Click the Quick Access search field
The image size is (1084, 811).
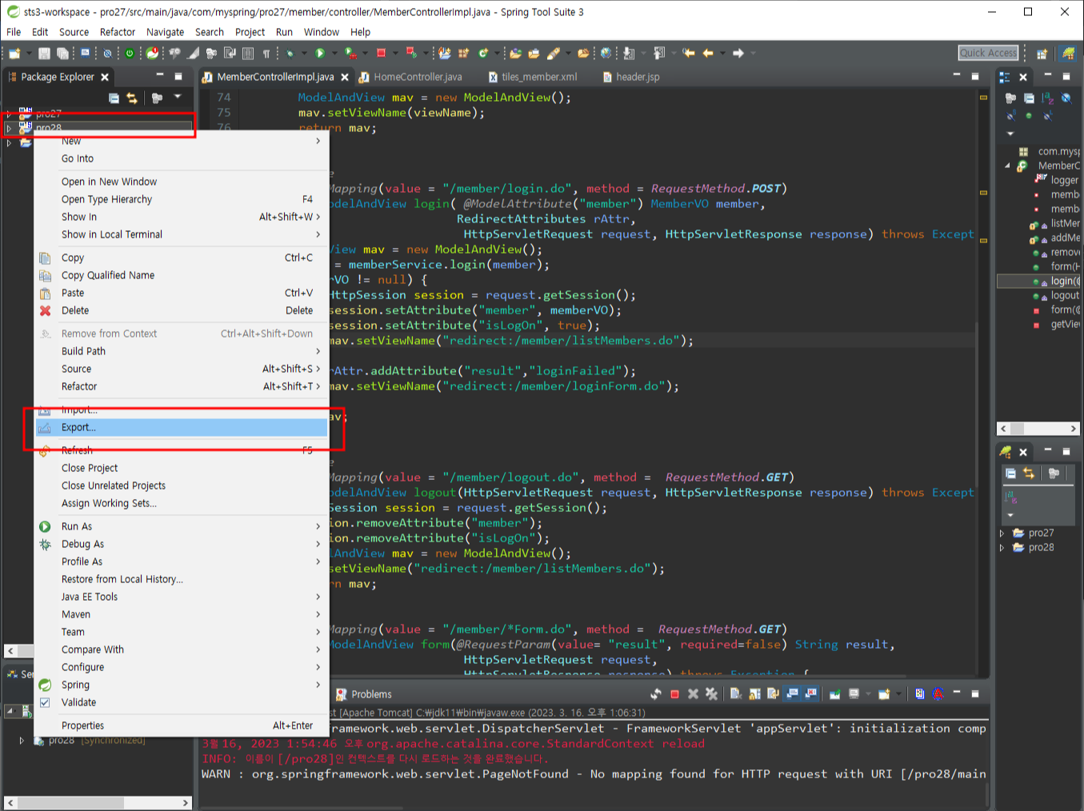[x=989, y=53]
